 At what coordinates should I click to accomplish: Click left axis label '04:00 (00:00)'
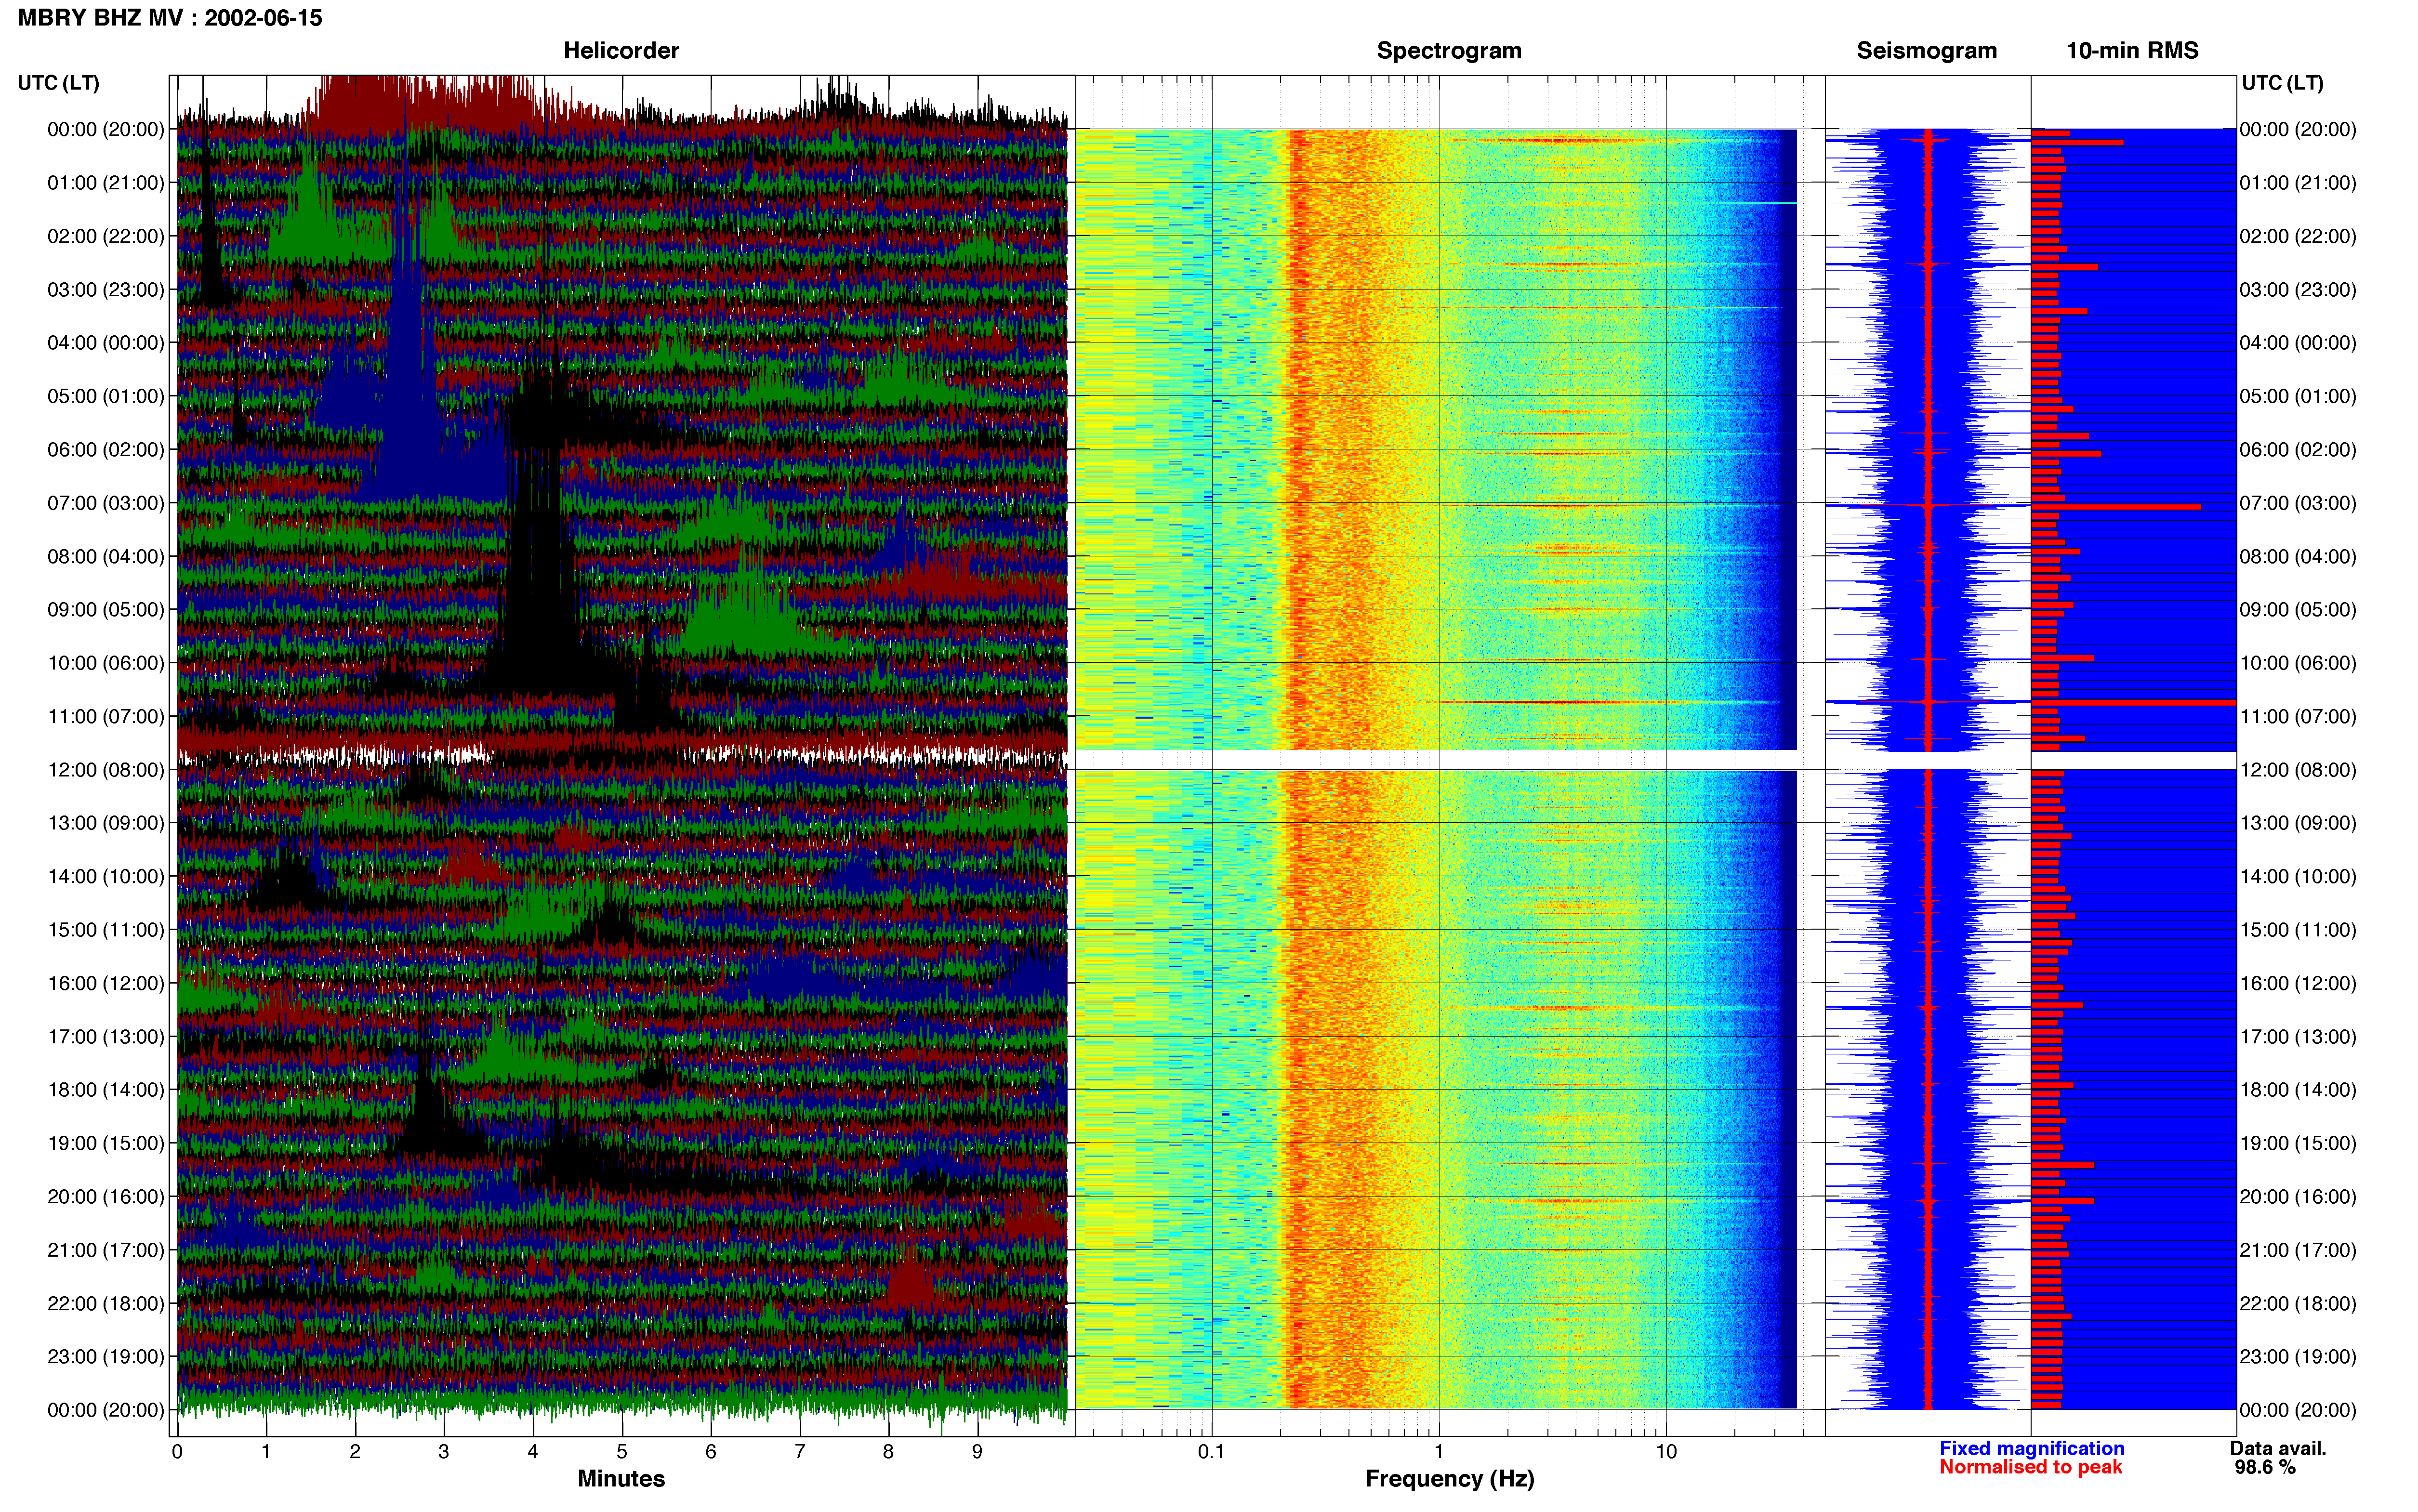[106, 343]
